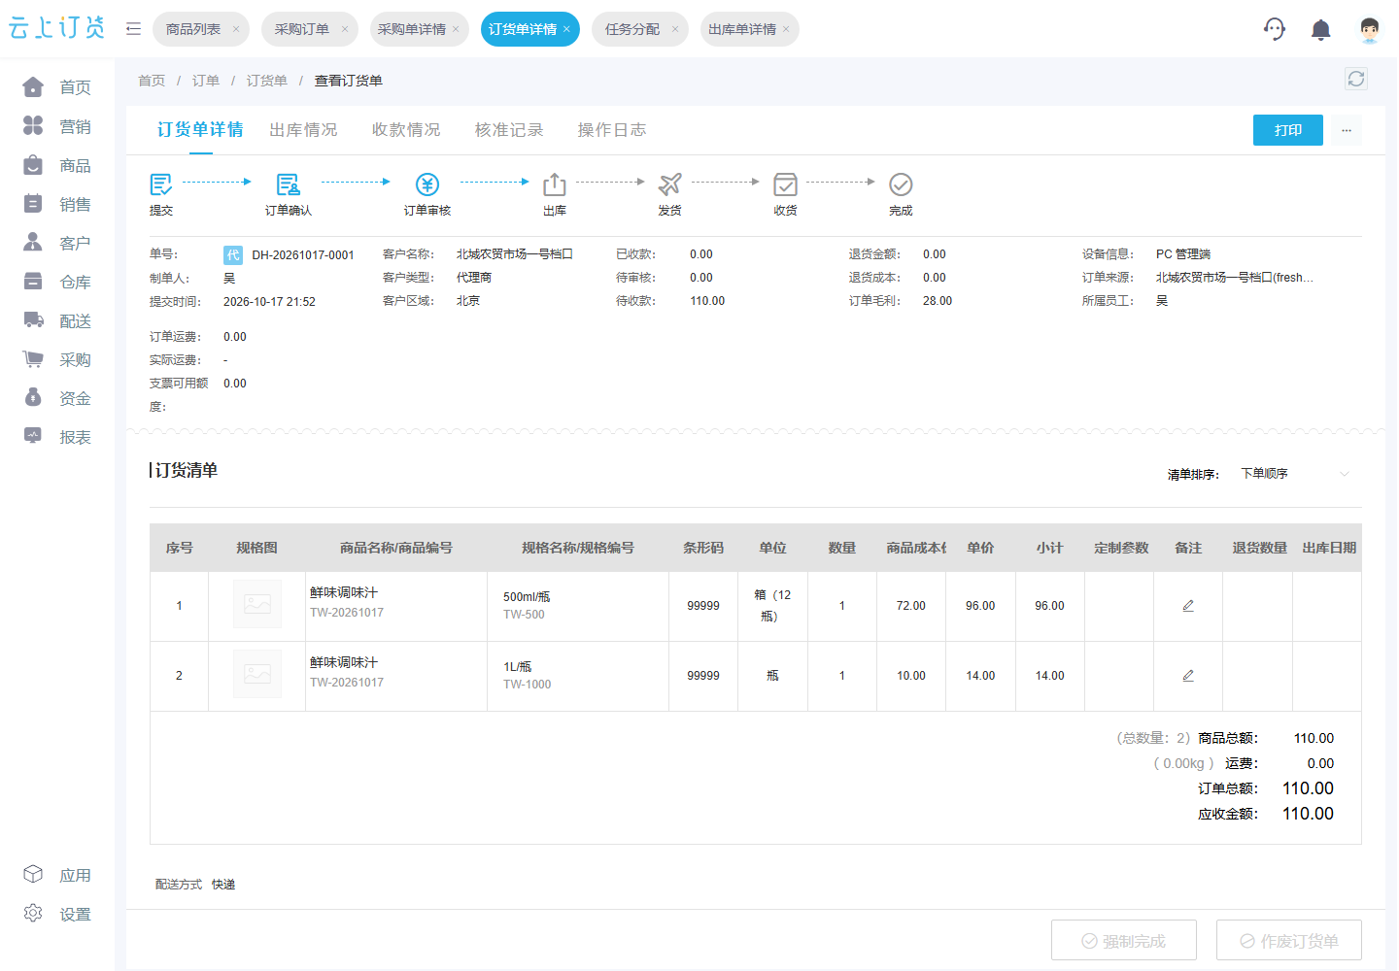
Task: Edit remark for the 1L/瓶 row
Action: (x=1188, y=676)
